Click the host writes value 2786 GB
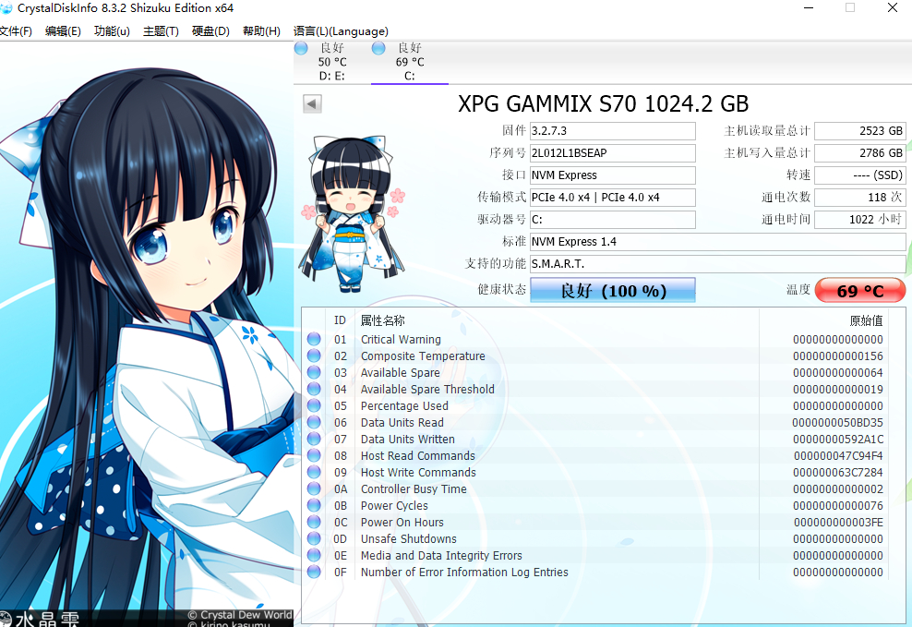Viewport: 912px width, 627px height. point(860,153)
